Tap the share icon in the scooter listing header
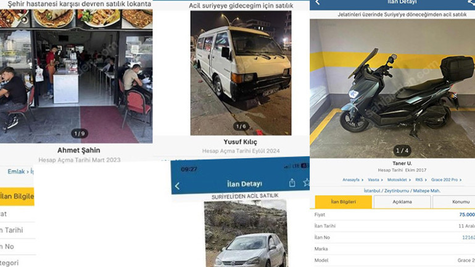 471,2
